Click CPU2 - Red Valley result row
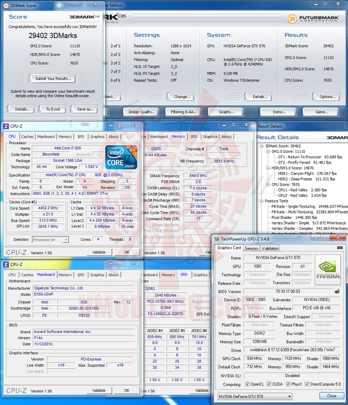 click(302, 195)
